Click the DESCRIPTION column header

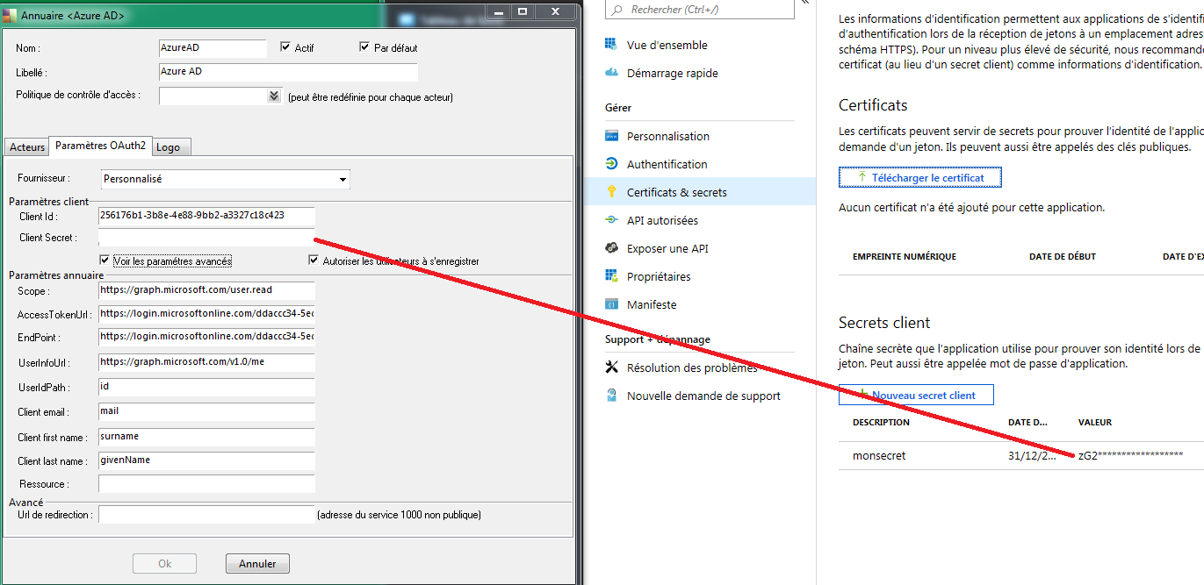(x=881, y=423)
